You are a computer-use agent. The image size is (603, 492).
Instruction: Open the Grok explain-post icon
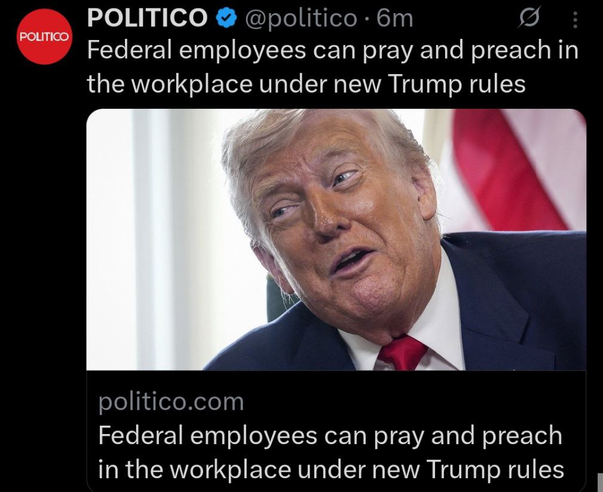click(x=529, y=18)
